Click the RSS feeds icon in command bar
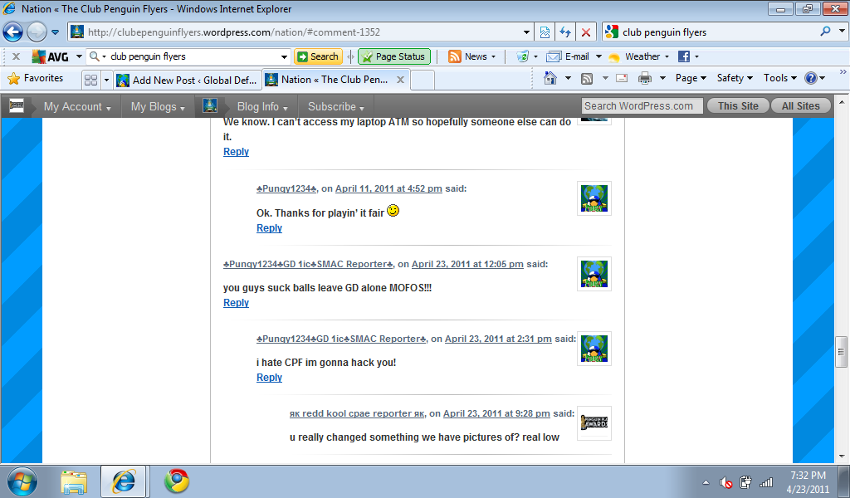The image size is (850, 498). 587,78
